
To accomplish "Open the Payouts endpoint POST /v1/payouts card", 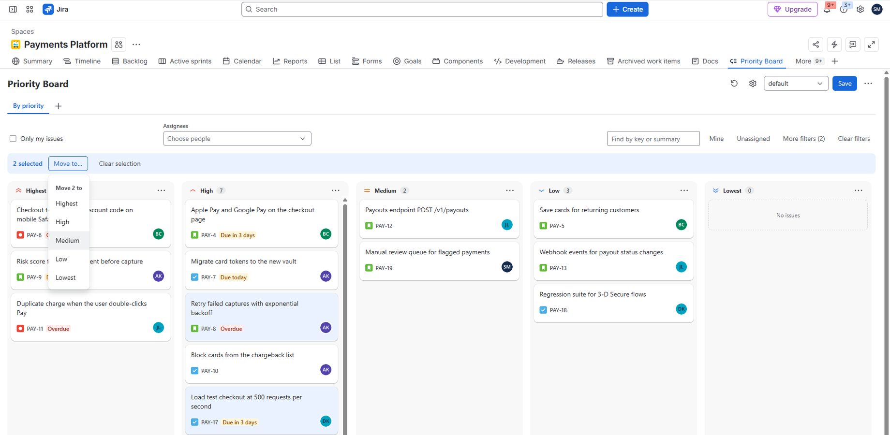I will [439, 219].
